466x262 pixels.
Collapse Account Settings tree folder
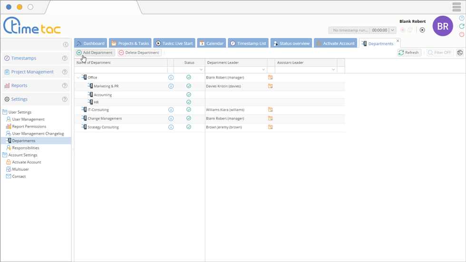click(5, 155)
